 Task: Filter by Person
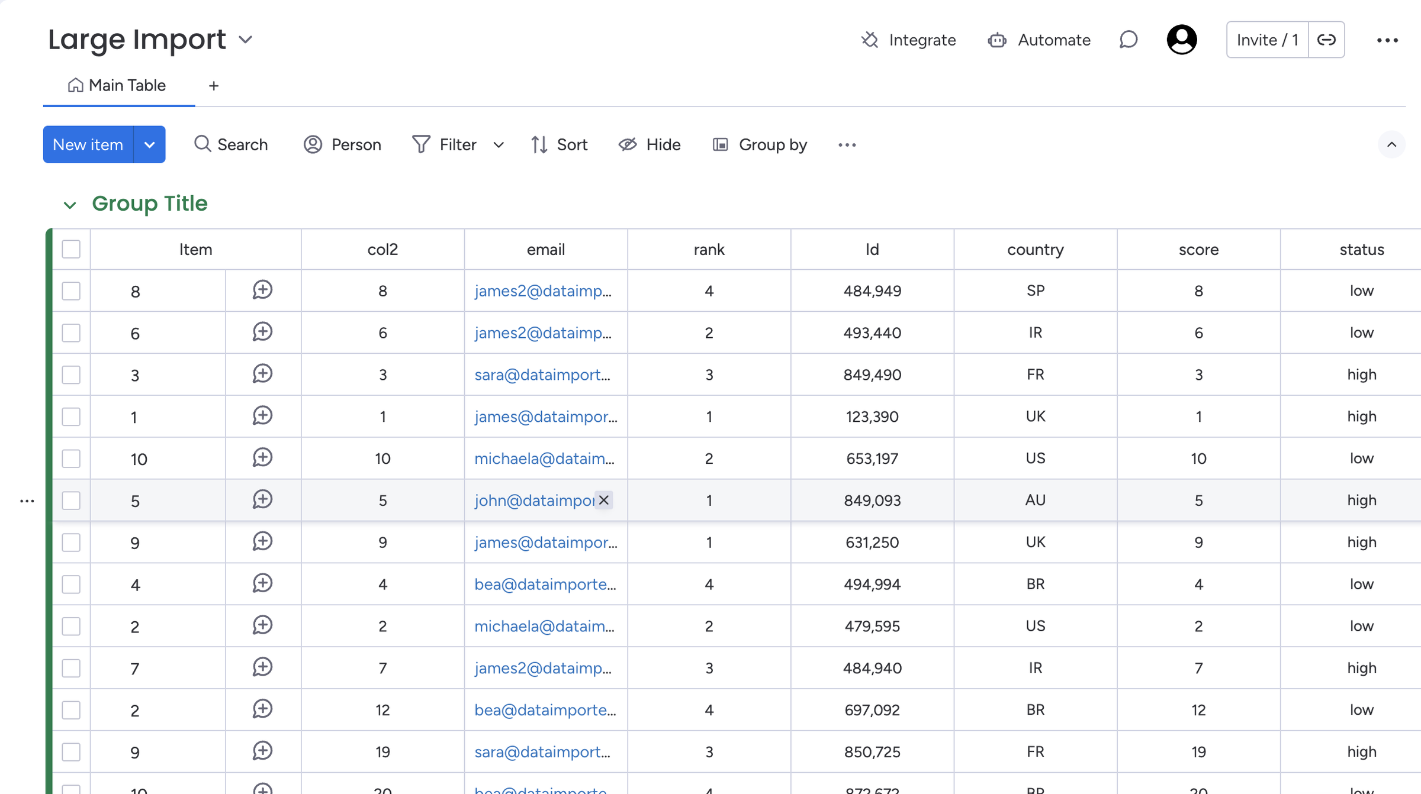pyautogui.click(x=342, y=144)
